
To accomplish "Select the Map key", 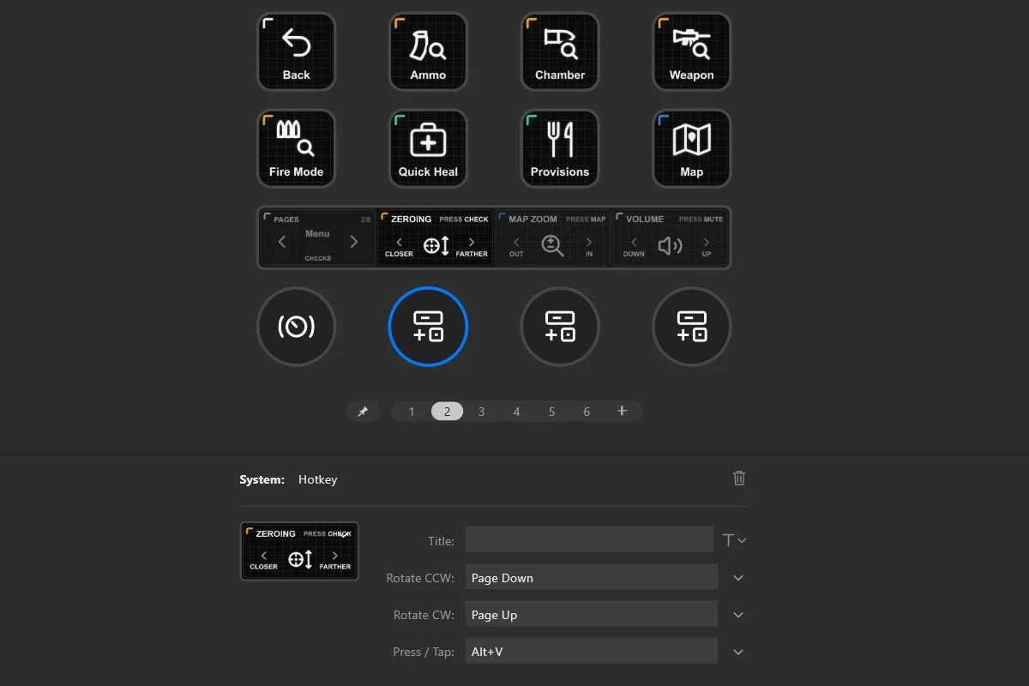I will [x=692, y=148].
